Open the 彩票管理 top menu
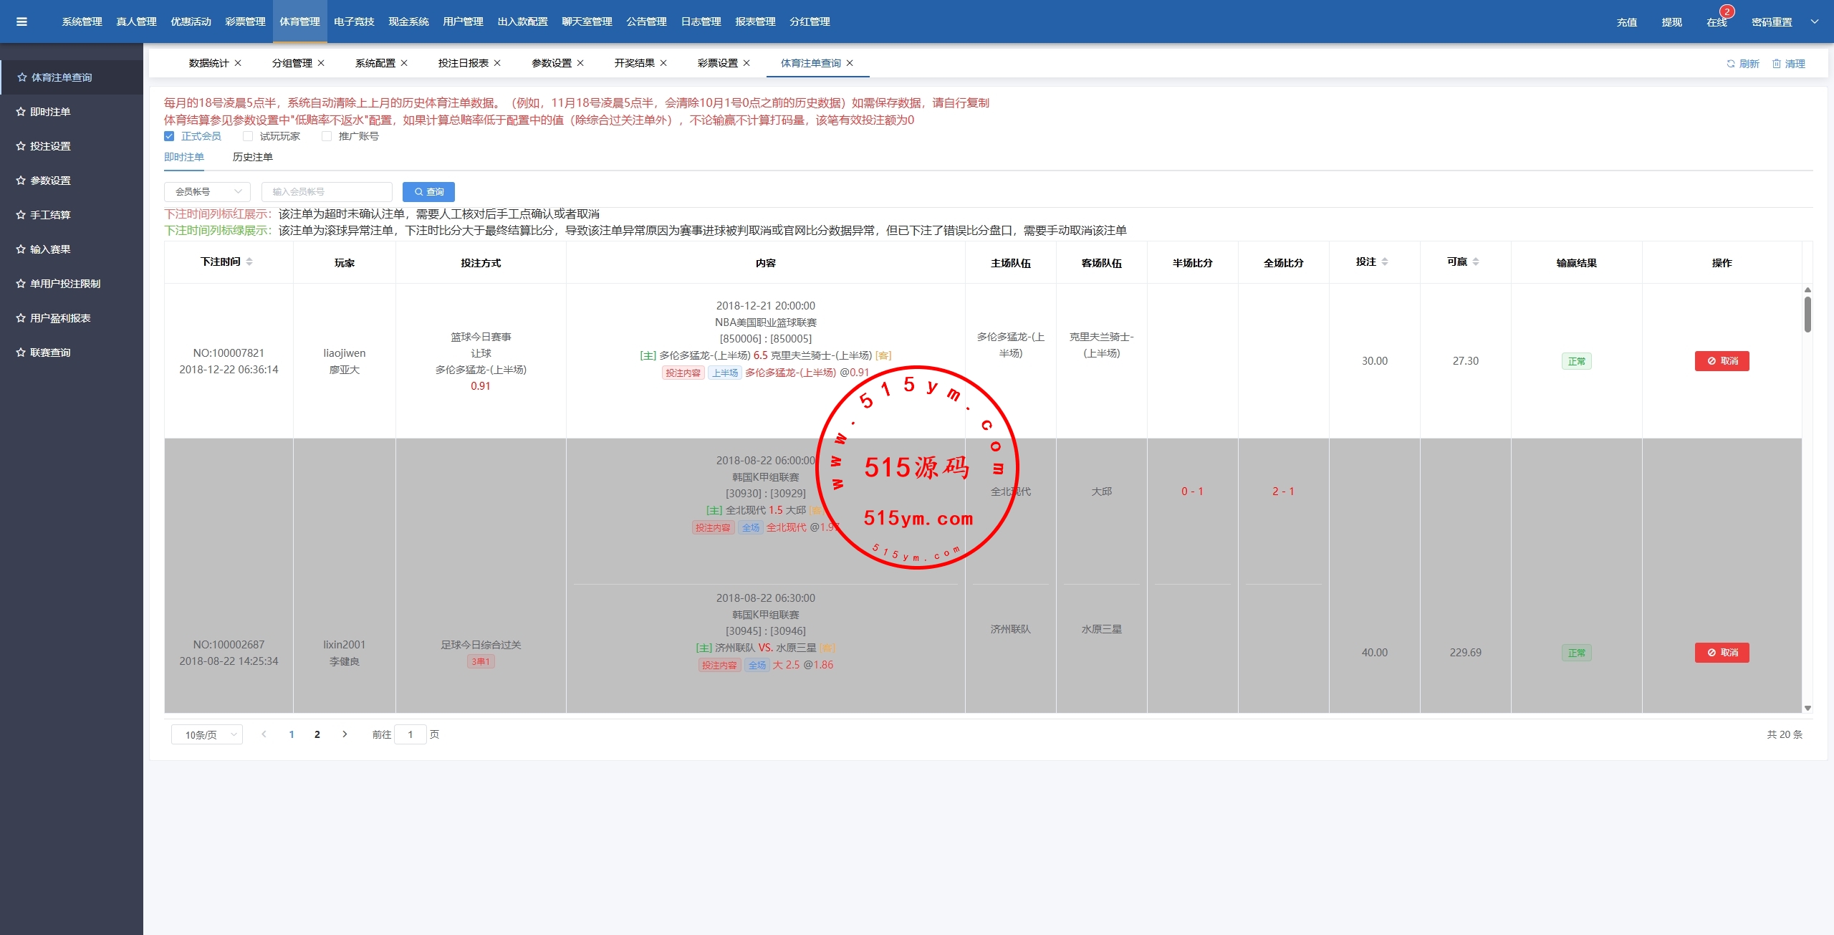Screen dimensions: 1834x935 245,21
